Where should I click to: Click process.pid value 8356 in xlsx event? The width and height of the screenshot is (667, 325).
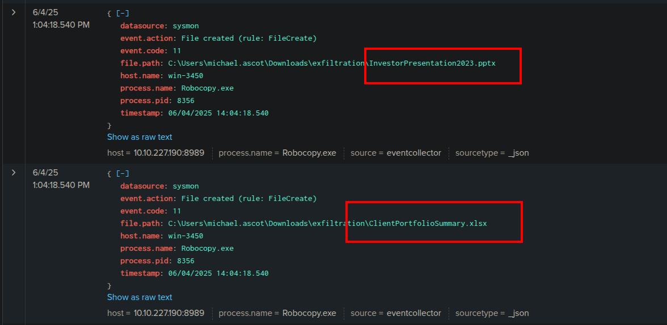click(185, 261)
